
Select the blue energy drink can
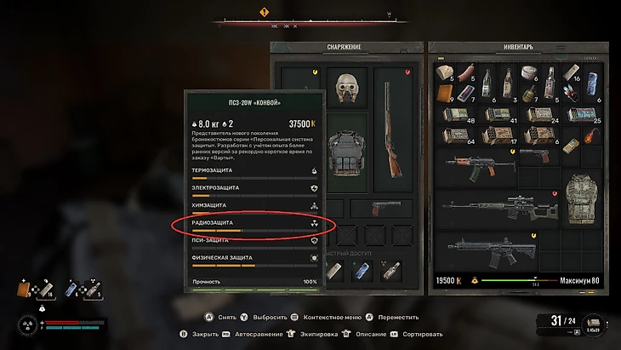[592, 83]
